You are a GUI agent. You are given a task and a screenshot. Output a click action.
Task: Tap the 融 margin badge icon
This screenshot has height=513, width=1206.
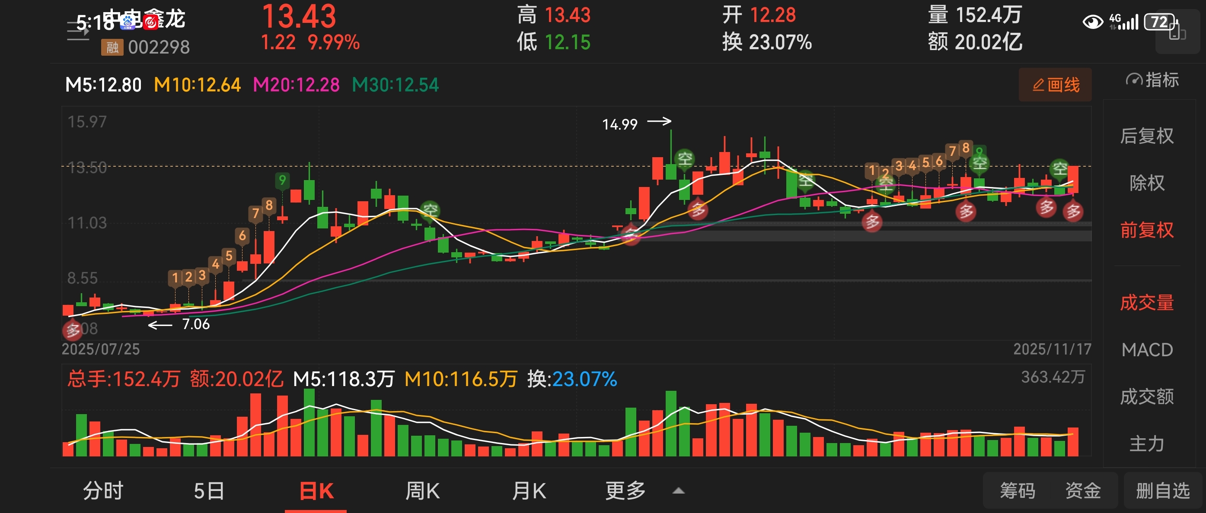pyautogui.click(x=112, y=47)
